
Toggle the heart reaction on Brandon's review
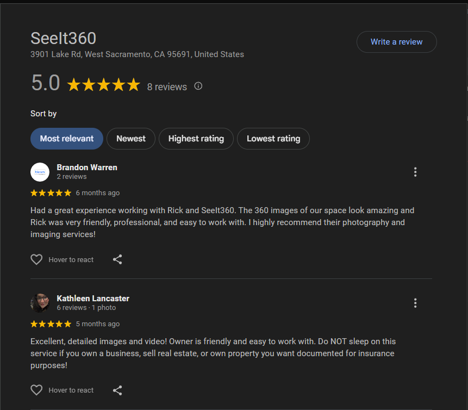36,259
